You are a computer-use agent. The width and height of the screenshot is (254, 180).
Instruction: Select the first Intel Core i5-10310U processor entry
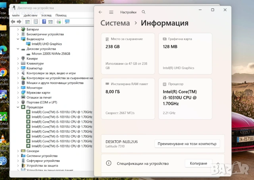pos(62,112)
